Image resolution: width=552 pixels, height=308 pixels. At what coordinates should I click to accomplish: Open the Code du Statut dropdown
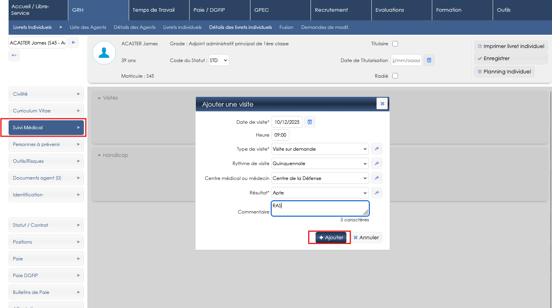[219, 61]
